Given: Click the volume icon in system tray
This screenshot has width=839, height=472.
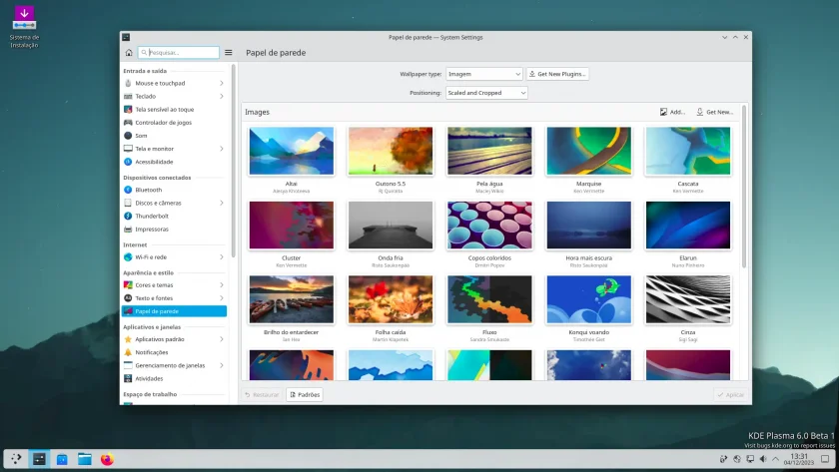Looking at the screenshot, I should [x=763, y=459].
